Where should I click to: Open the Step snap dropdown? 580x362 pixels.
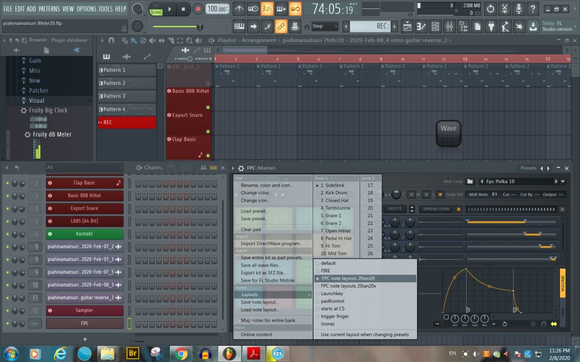pyautogui.click(x=325, y=26)
